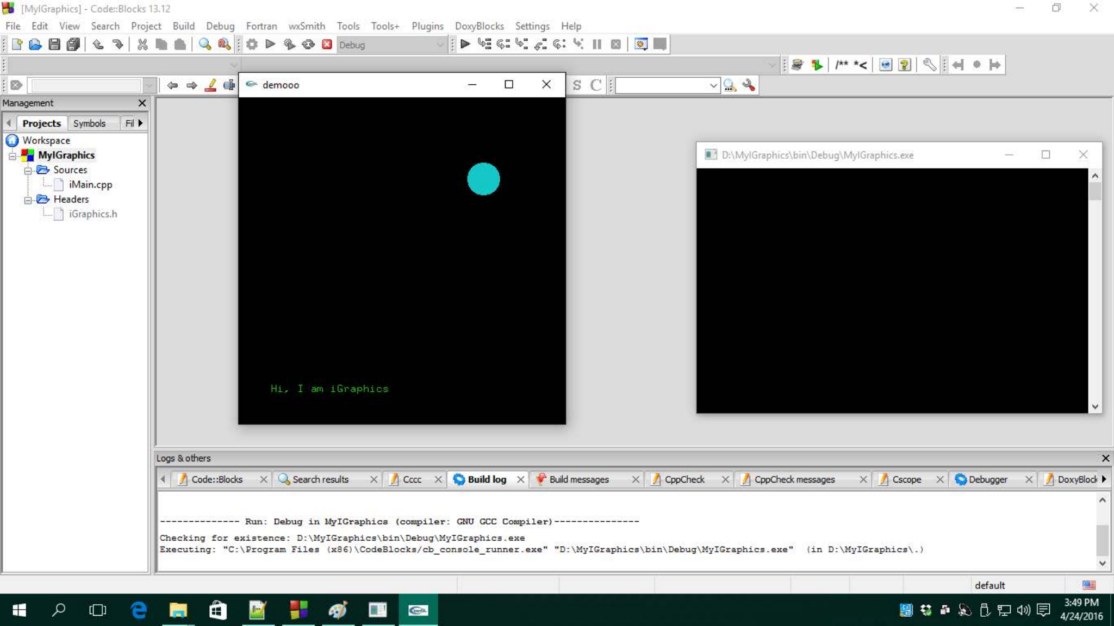Click the New file toolbar icon
Image resolution: width=1114 pixels, height=626 pixels.
[x=17, y=45]
